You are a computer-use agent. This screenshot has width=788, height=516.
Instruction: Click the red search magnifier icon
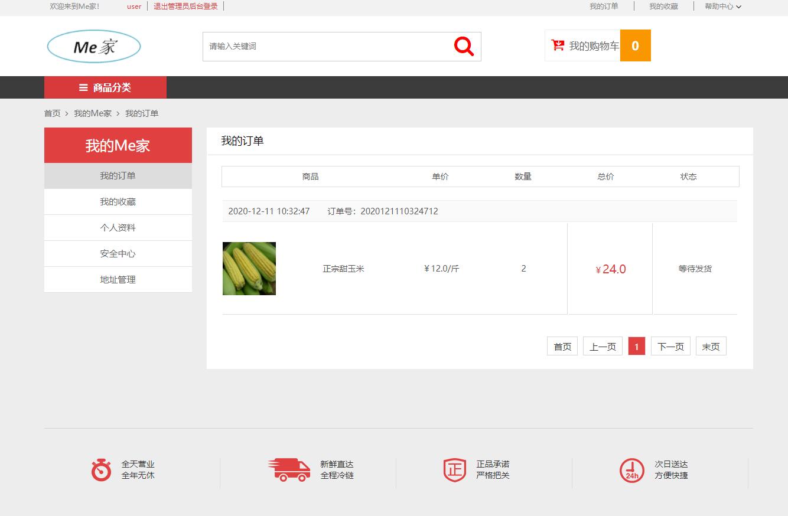click(x=463, y=46)
